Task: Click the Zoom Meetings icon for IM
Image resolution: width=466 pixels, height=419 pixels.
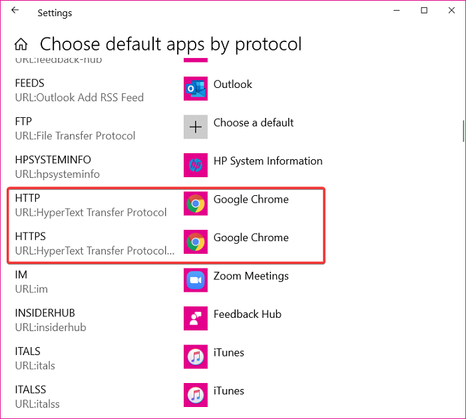Action: [x=196, y=280]
